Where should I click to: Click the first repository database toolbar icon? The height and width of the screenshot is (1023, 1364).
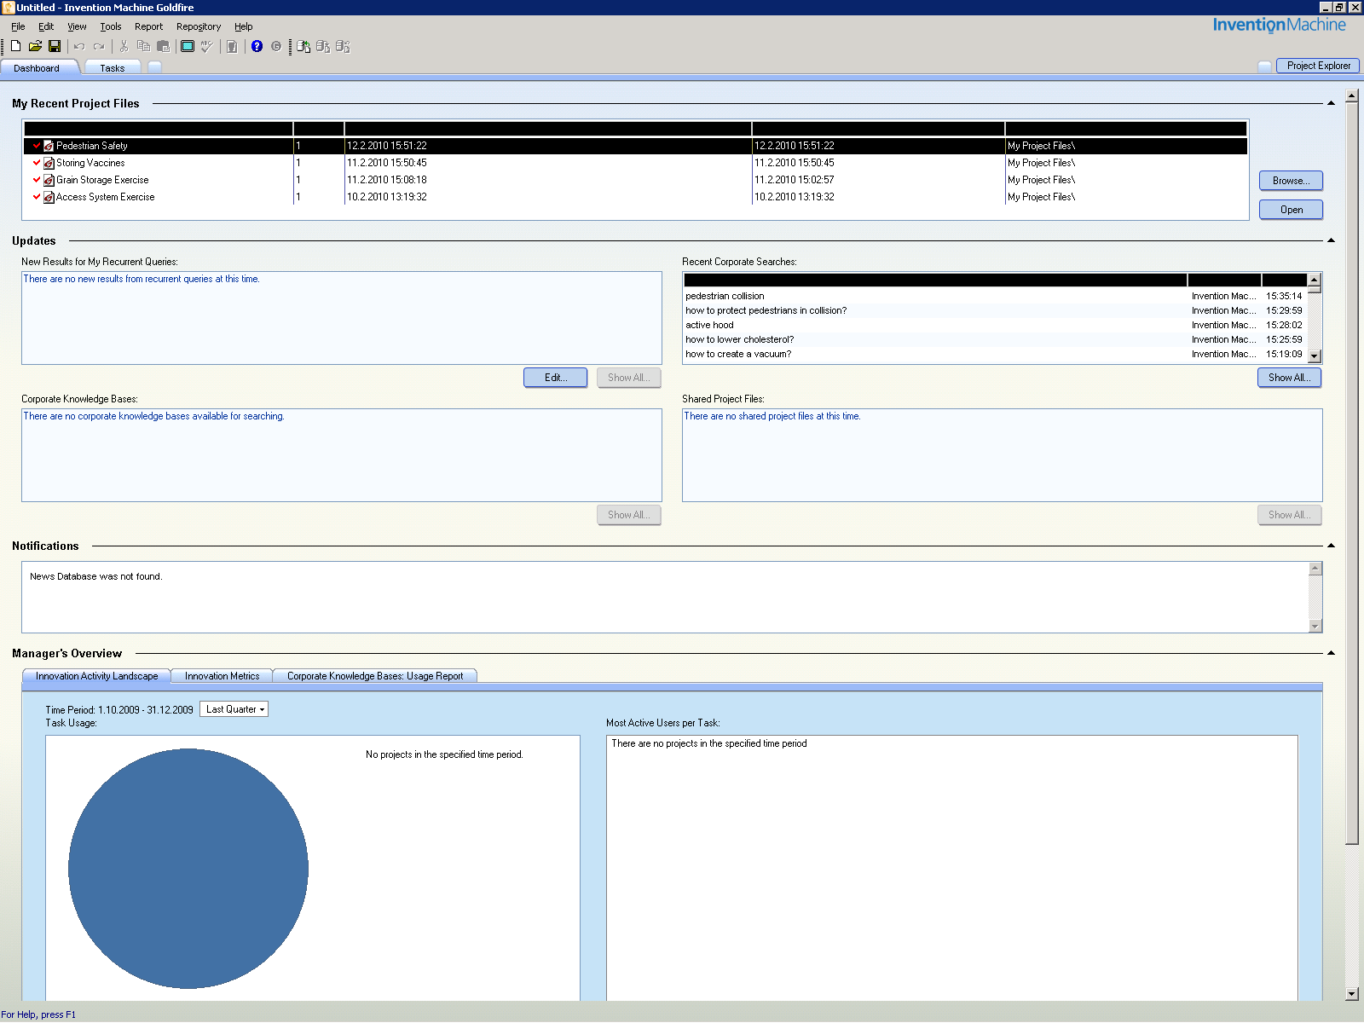(303, 46)
